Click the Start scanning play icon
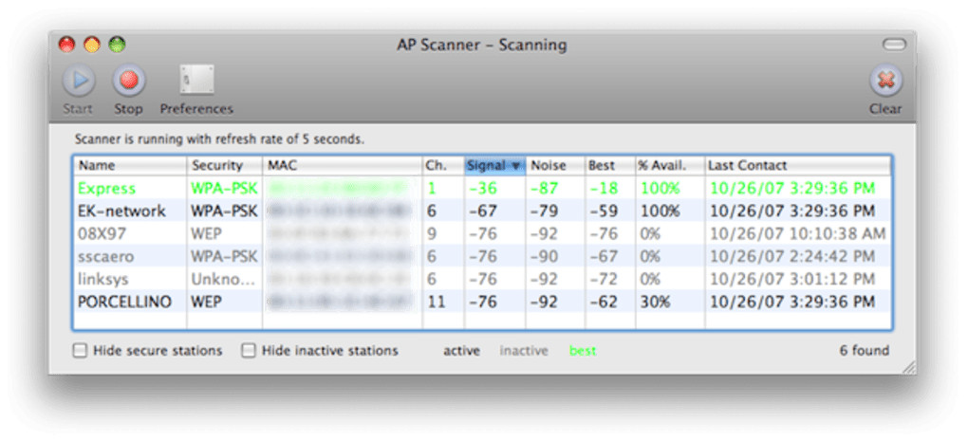The image size is (968, 441). coord(79,81)
